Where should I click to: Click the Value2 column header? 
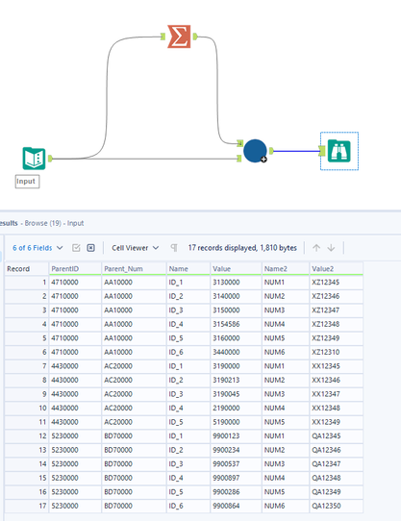click(x=337, y=269)
